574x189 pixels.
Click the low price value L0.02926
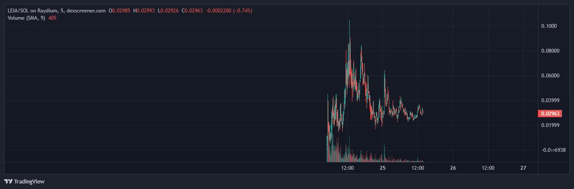[168, 10]
